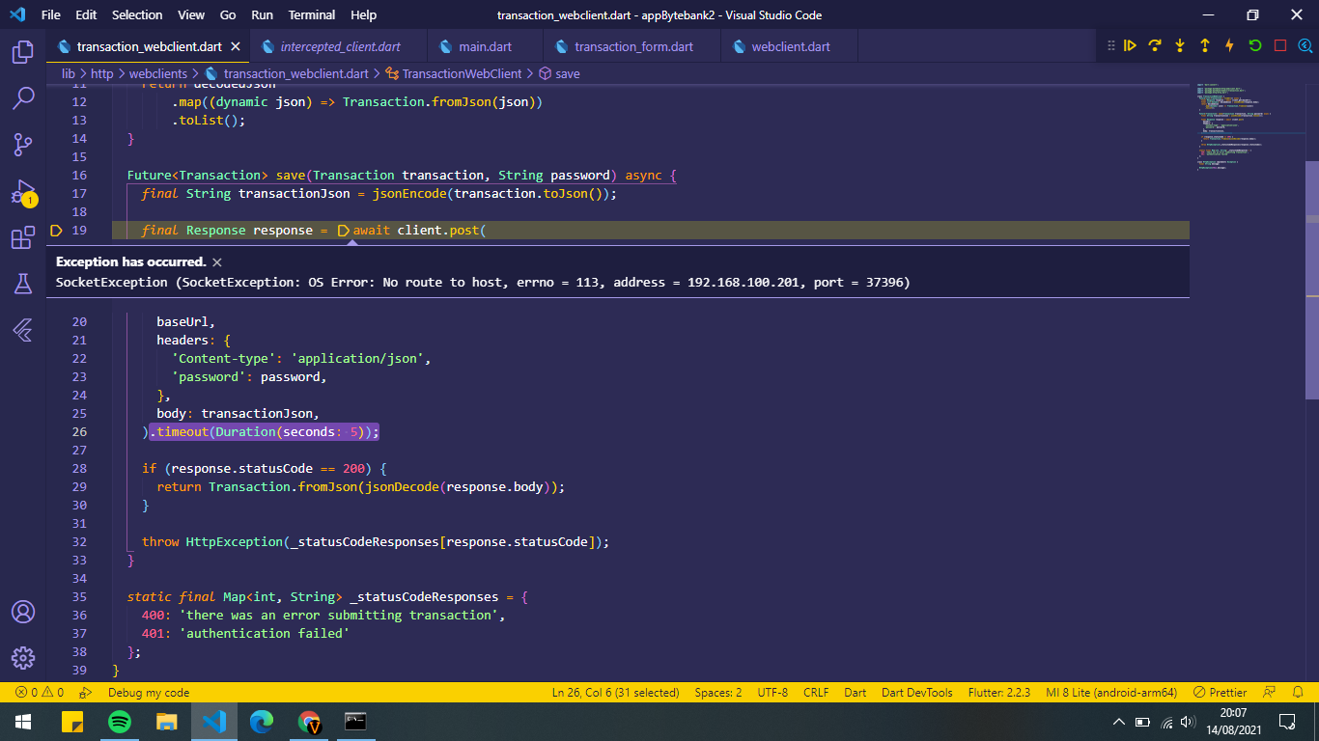Open the Run and Debug view

click(23, 191)
